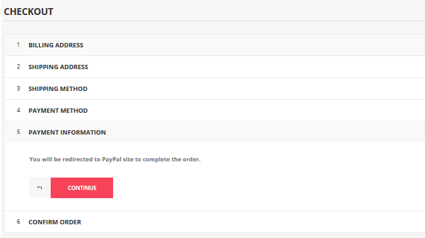Expand the Shipping Address step
425x238 pixels.
(58, 67)
